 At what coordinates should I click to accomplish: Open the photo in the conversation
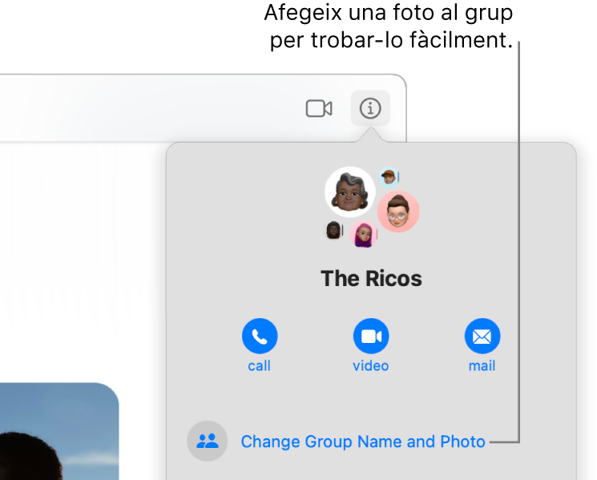tap(59, 431)
